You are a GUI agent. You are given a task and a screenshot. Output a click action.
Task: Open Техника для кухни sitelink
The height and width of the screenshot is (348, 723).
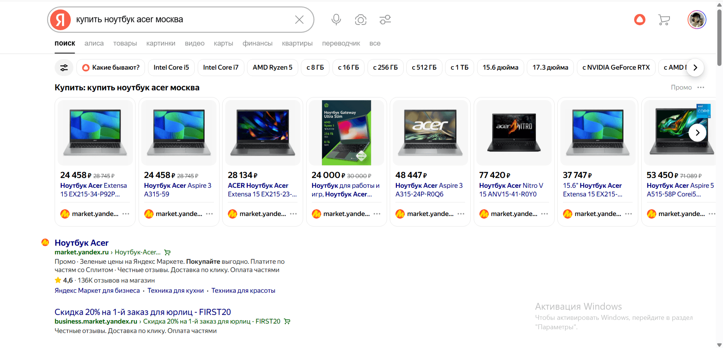click(x=175, y=290)
